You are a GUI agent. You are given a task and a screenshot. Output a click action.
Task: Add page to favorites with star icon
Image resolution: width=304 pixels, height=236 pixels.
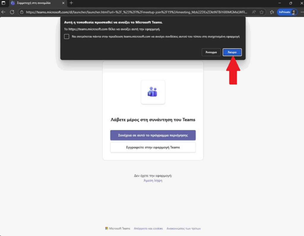(262, 12)
